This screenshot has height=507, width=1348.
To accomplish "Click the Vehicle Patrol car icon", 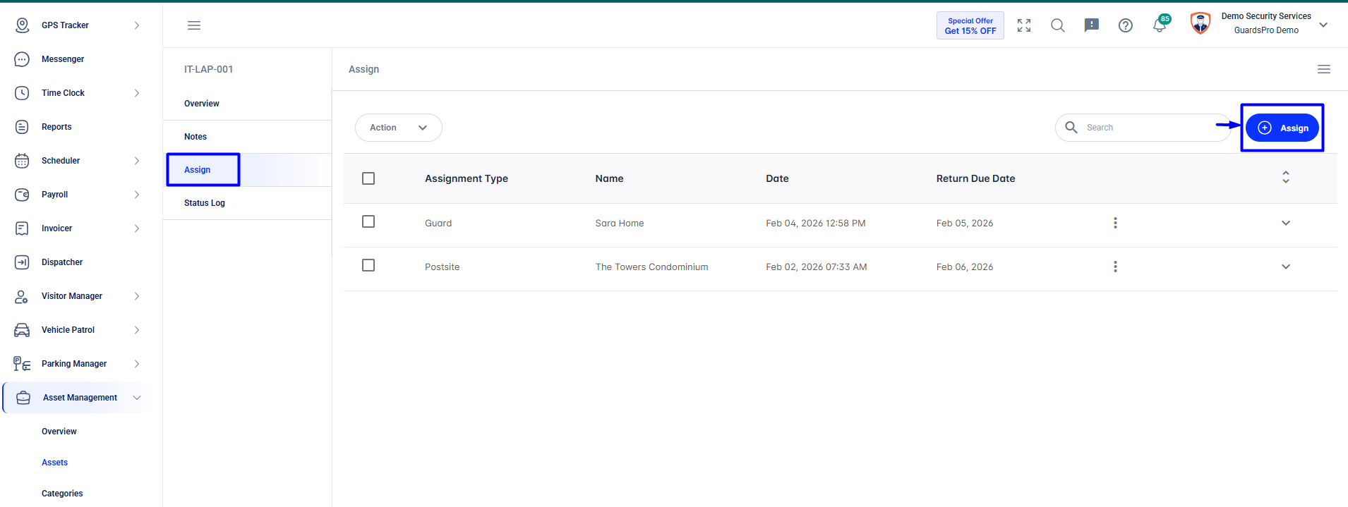I will [x=22, y=330].
